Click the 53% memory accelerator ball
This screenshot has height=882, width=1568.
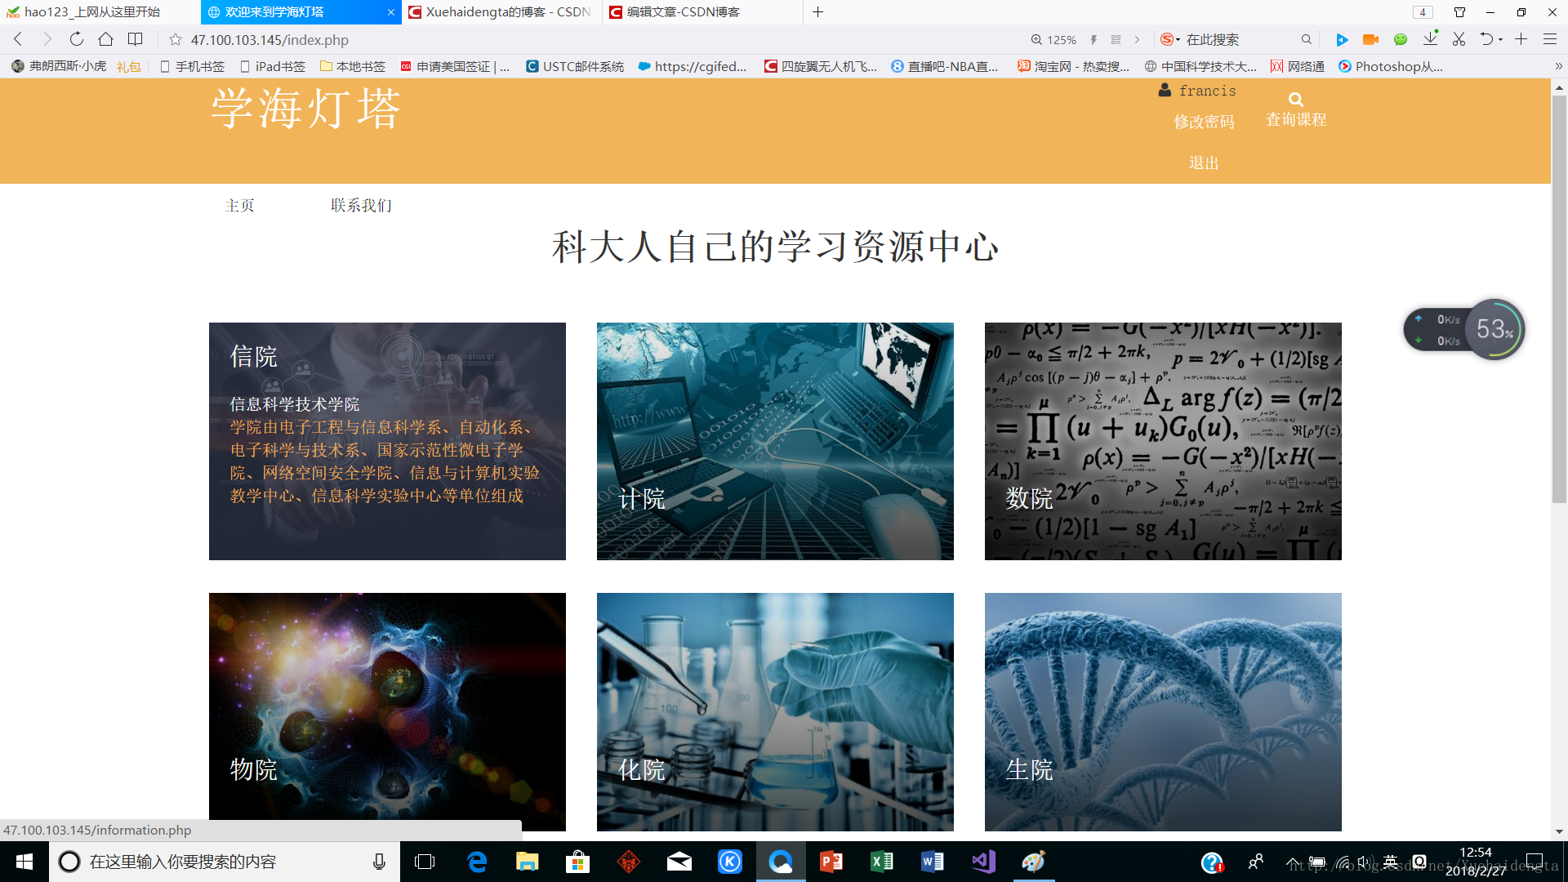tap(1494, 329)
